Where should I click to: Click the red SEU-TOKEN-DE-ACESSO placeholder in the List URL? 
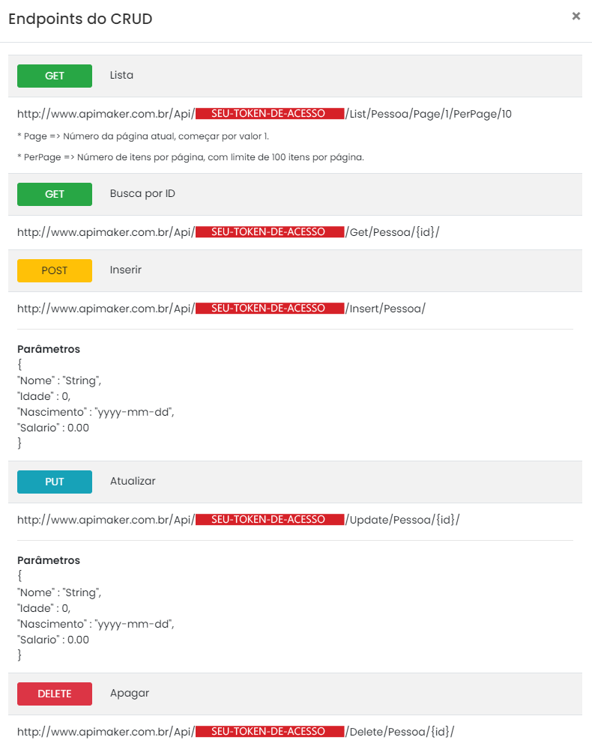pos(269,114)
